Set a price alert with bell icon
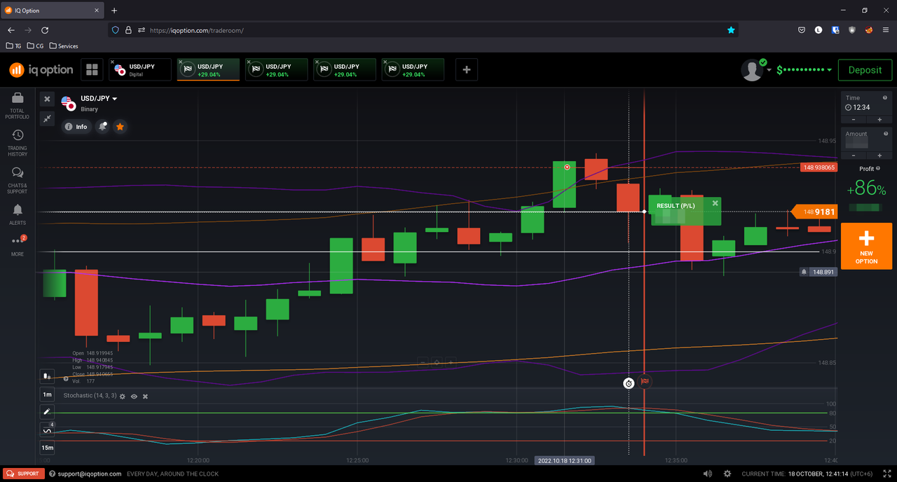Viewport: 897px width, 482px height. pos(102,127)
